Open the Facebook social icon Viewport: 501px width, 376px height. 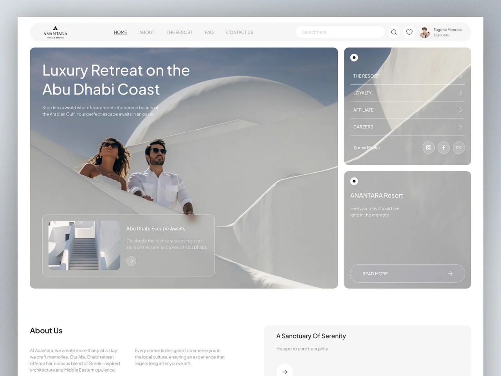tap(443, 148)
